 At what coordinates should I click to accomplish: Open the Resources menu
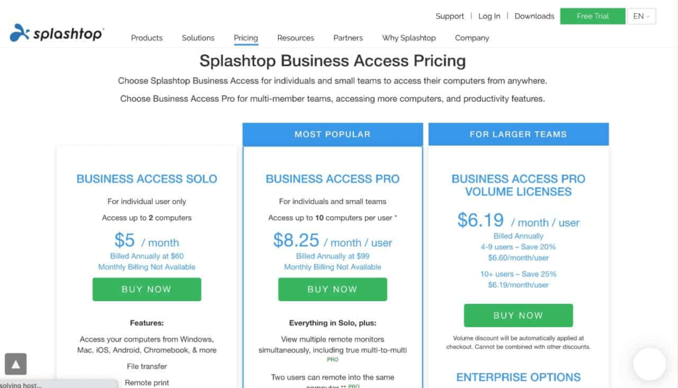click(295, 38)
